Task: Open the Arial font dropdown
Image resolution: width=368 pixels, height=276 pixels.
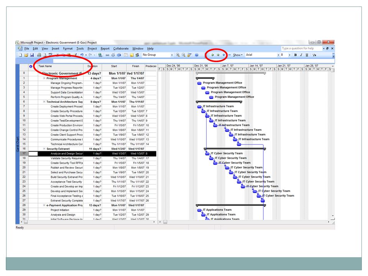Action: 278,55
